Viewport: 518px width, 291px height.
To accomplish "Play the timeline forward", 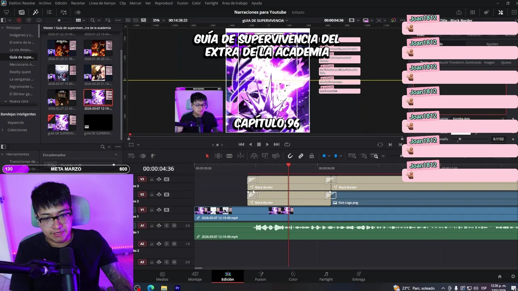I will (x=267, y=144).
